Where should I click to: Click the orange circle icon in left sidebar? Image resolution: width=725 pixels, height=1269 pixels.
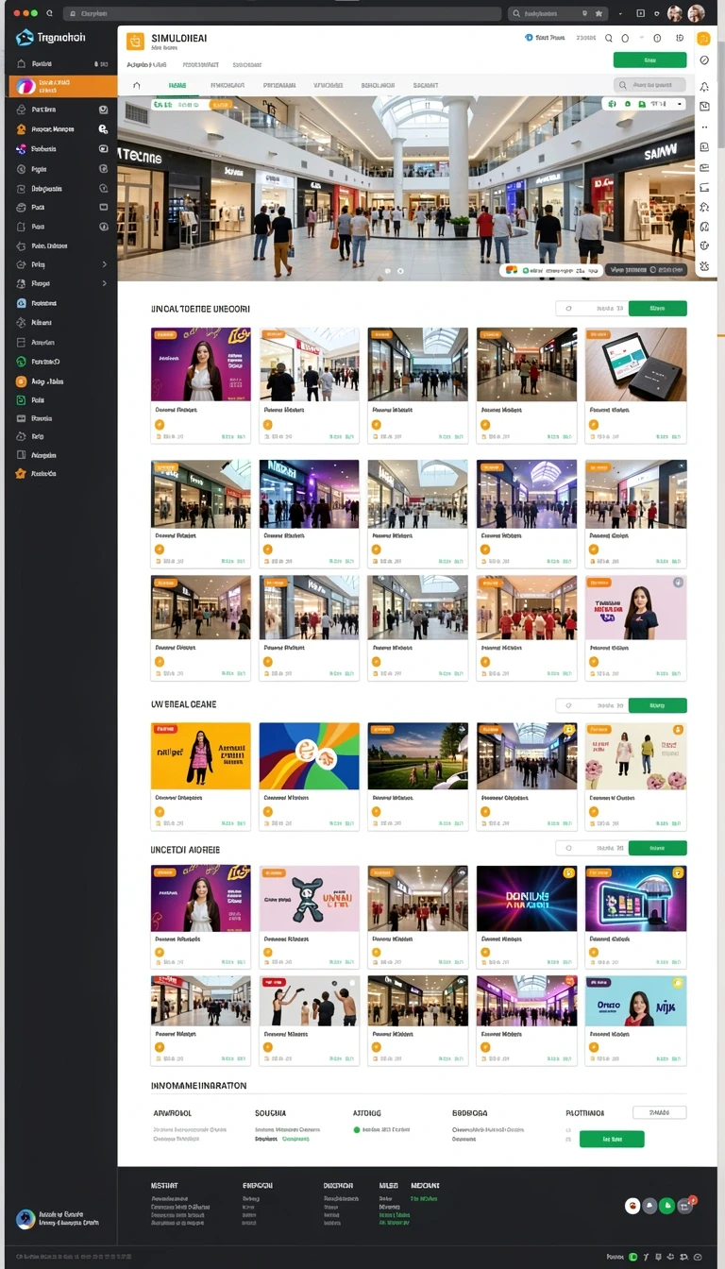point(22,381)
